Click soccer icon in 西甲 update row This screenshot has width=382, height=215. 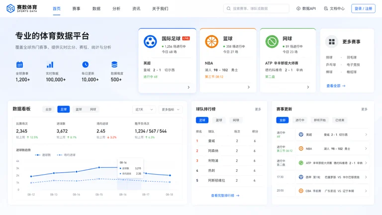[x=301, y=177]
